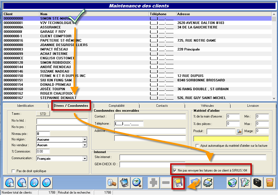Image resolution: width=278 pixels, height=195 pixels.
Task: Click the first blue arrow-with-page navigation icon
Action: 10,183
